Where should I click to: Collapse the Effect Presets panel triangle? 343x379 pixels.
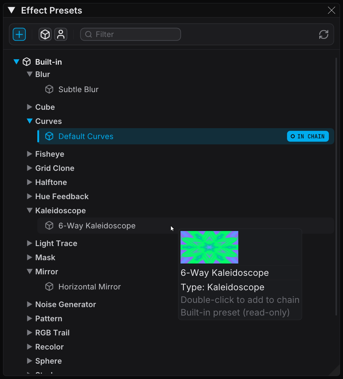[x=12, y=10]
